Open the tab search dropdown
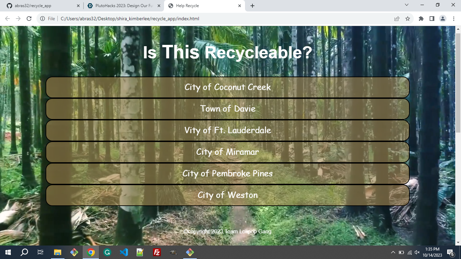This screenshot has height=259, width=461. (407, 5)
